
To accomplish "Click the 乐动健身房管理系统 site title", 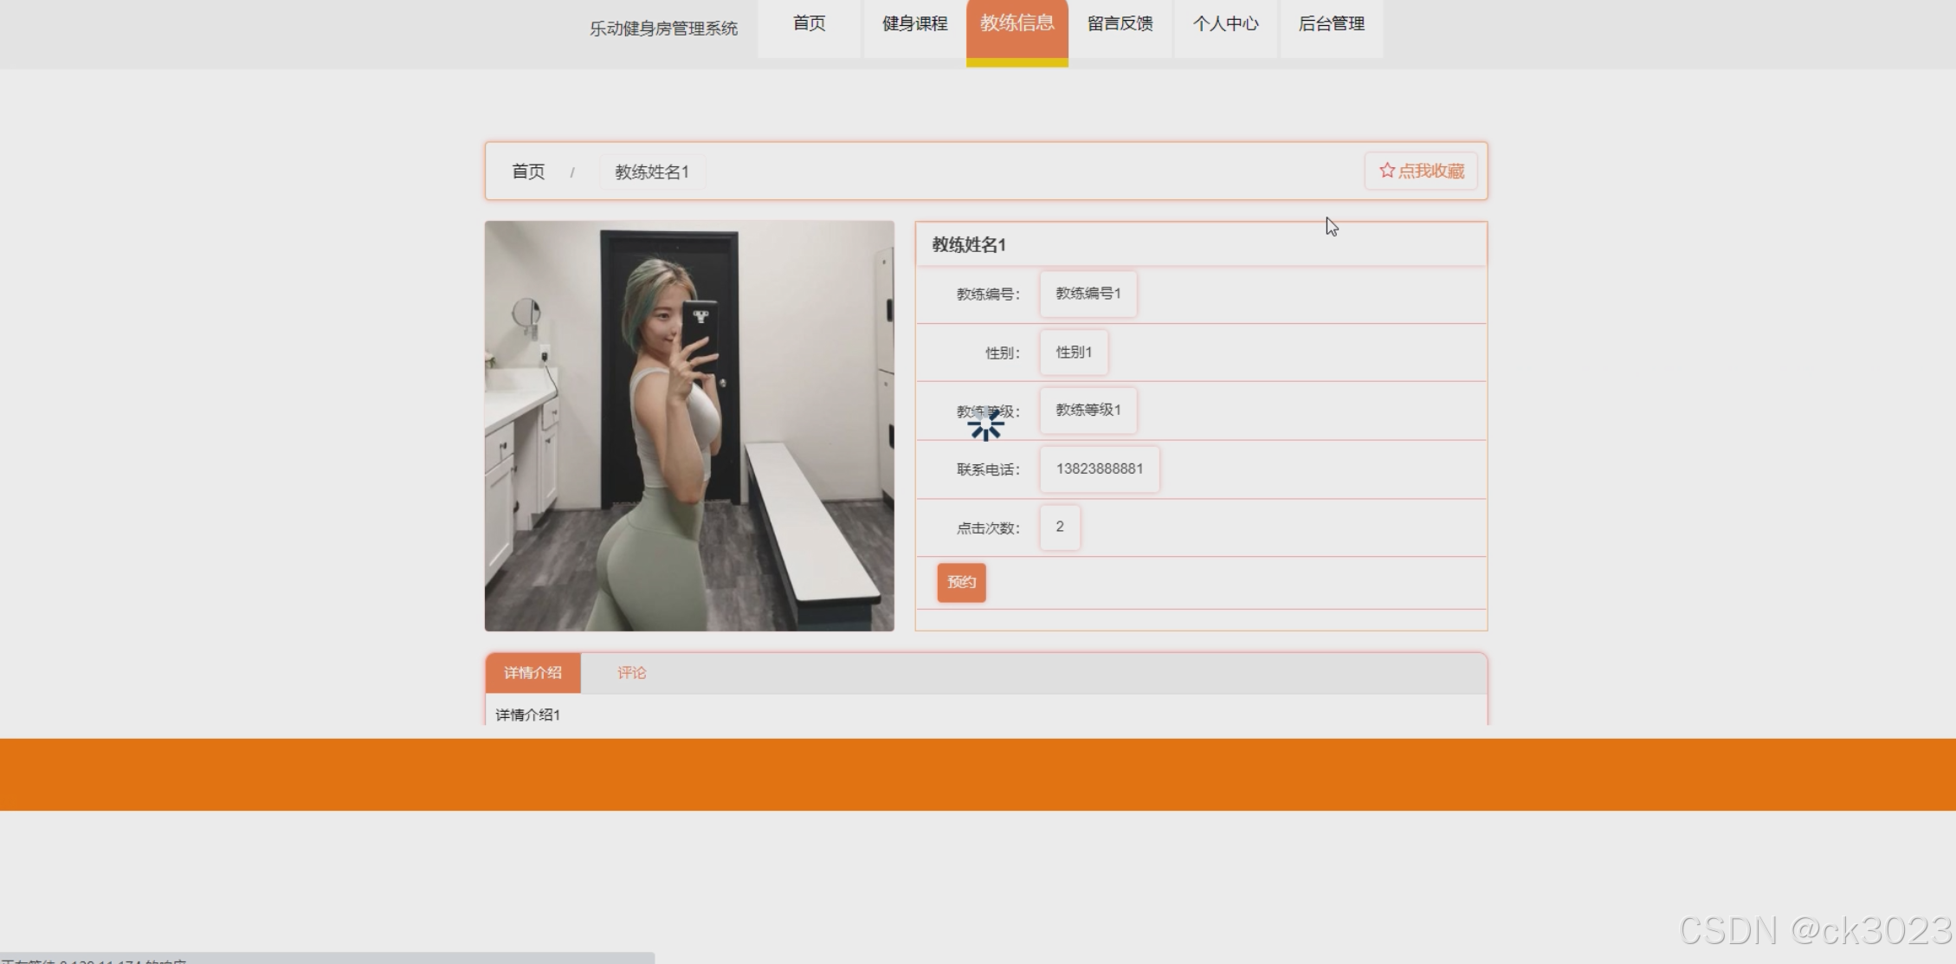I will [x=663, y=29].
